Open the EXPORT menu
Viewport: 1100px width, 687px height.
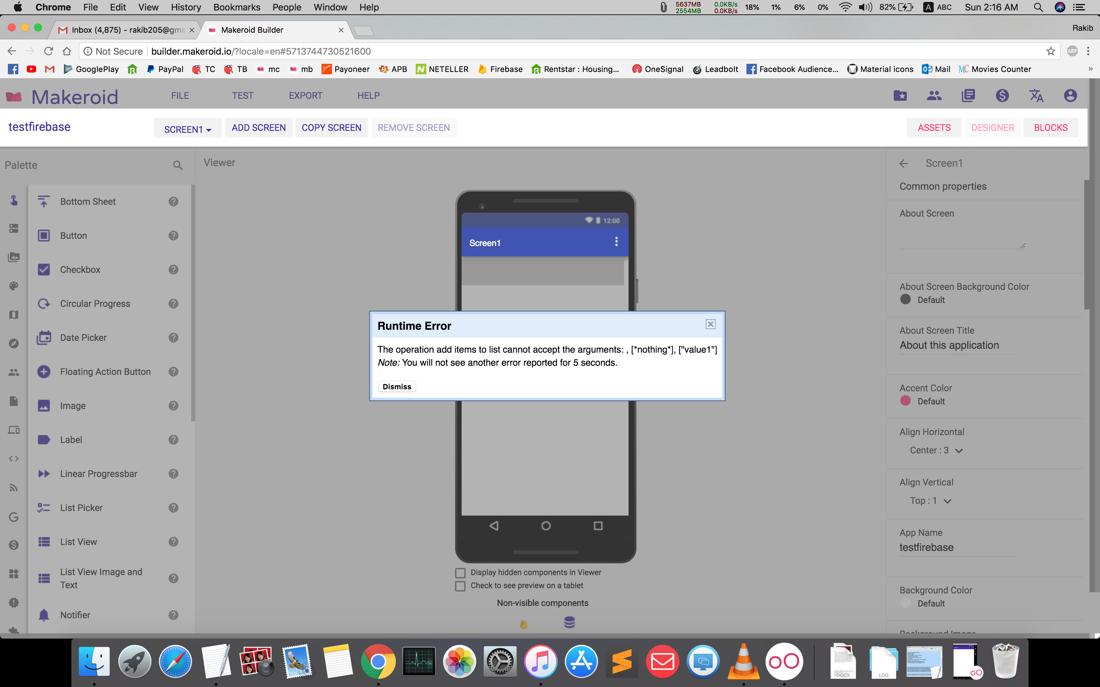click(305, 96)
